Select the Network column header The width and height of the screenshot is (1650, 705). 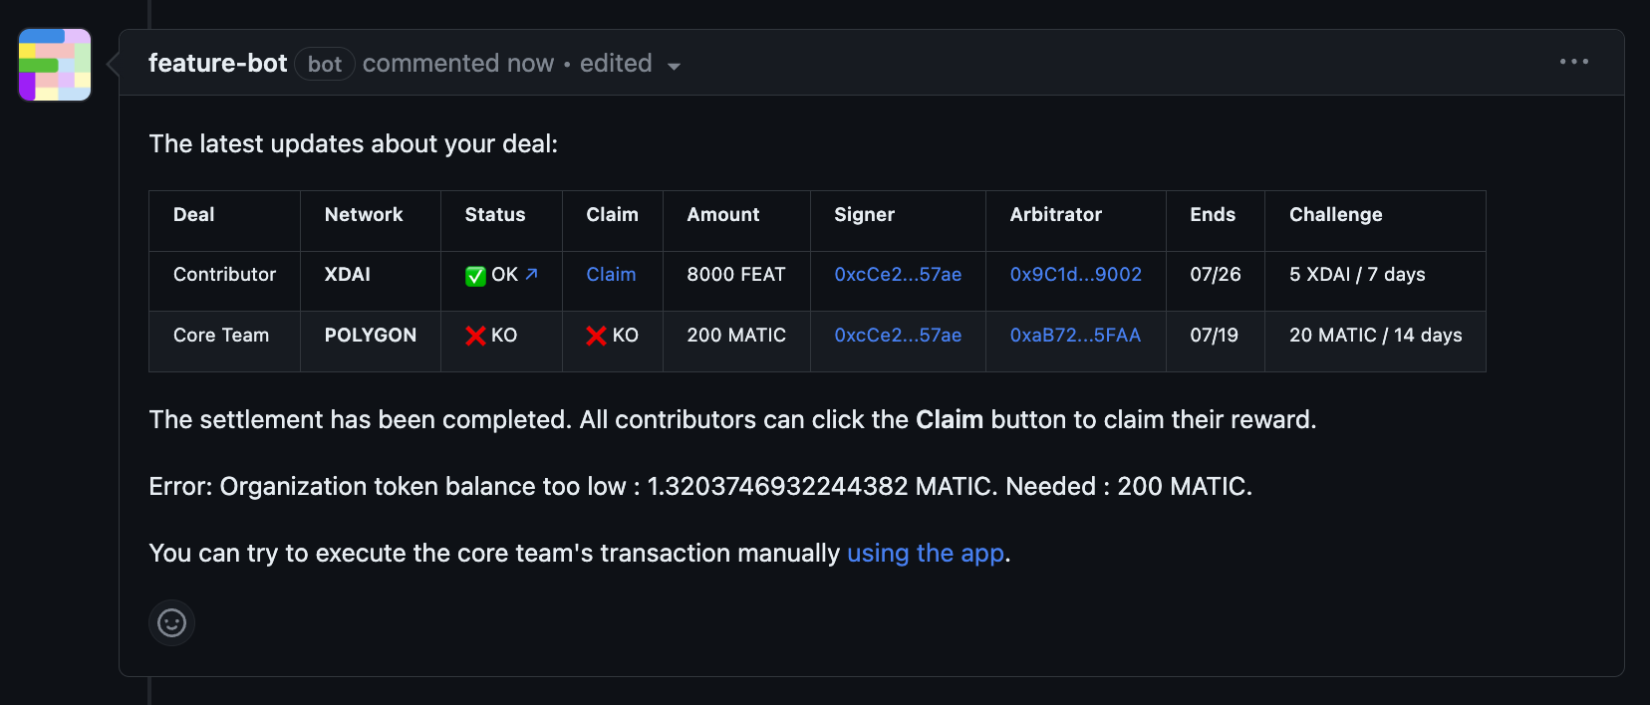click(x=363, y=215)
